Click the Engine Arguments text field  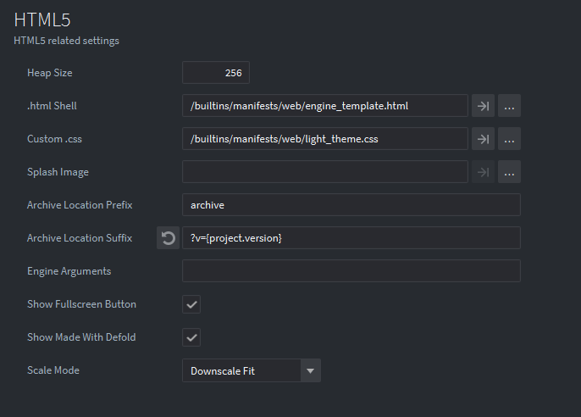click(351, 271)
